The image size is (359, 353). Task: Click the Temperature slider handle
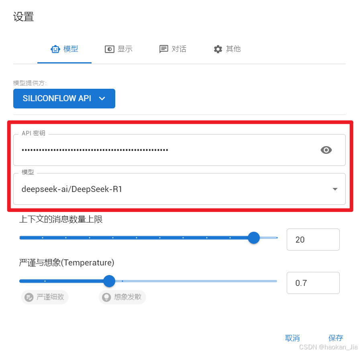[x=109, y=281]
